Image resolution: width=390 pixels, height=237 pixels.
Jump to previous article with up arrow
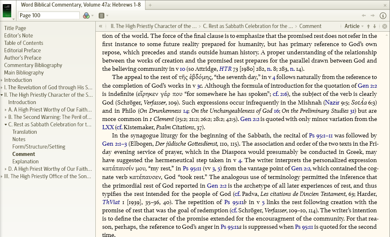369,26
